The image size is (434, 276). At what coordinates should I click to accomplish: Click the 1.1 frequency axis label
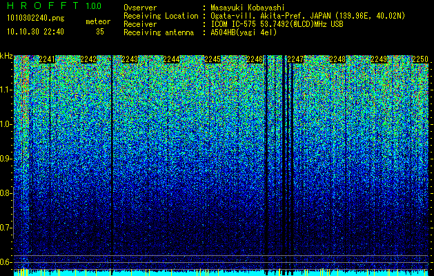point(6,90)
